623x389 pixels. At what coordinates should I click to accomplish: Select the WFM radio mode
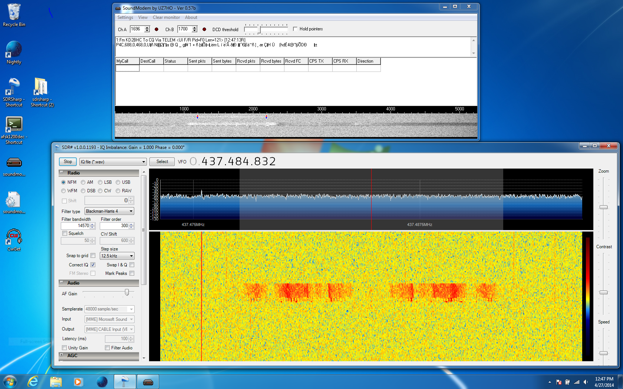pyautogui.click(x=63, y=191)
